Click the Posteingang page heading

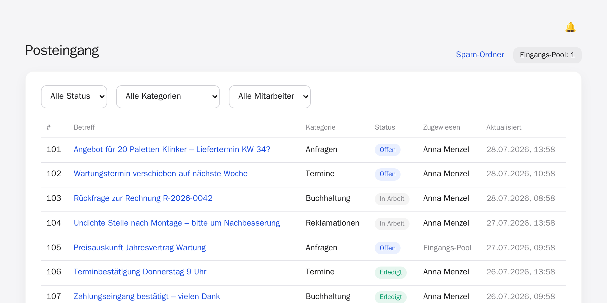62,51
